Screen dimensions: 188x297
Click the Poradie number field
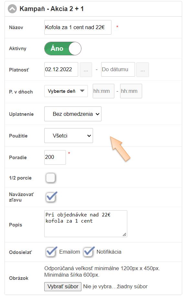(x=55, y=157)
